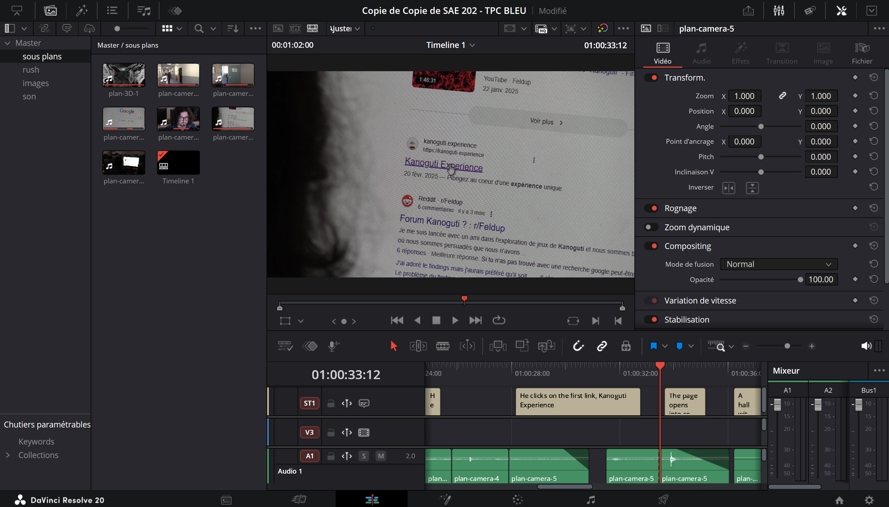
Task: Disable the Stabilisation toggle
Action: pyautogui.click(x=651, y=319)
